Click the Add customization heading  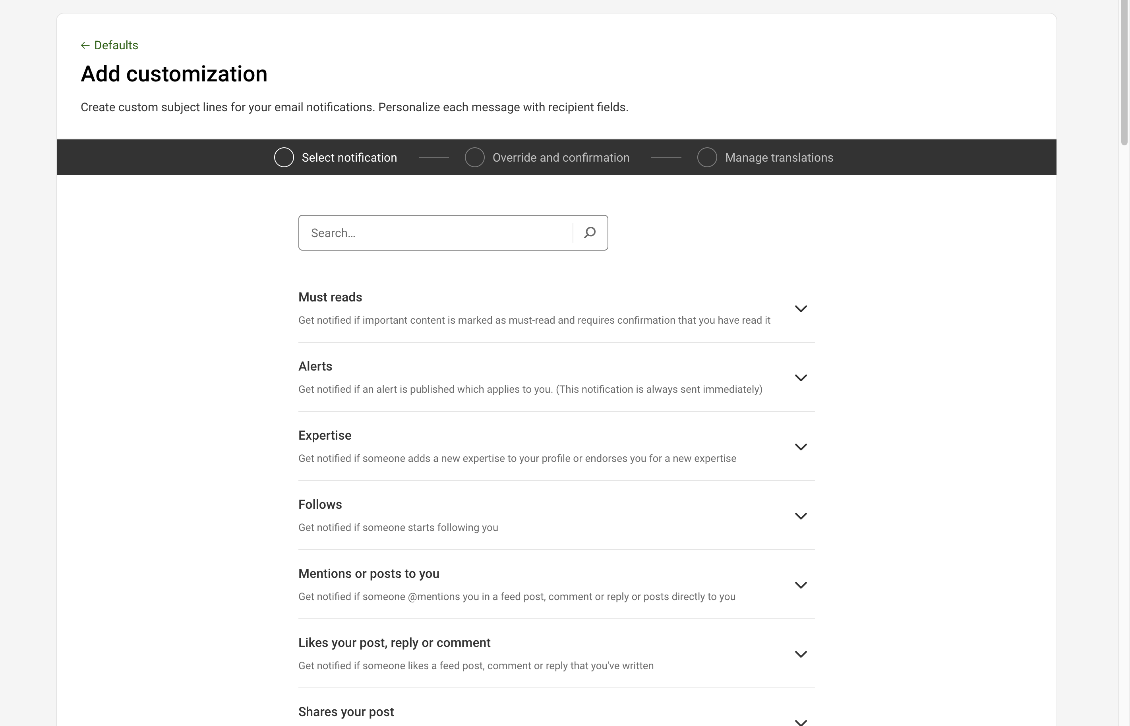[174, 73]
